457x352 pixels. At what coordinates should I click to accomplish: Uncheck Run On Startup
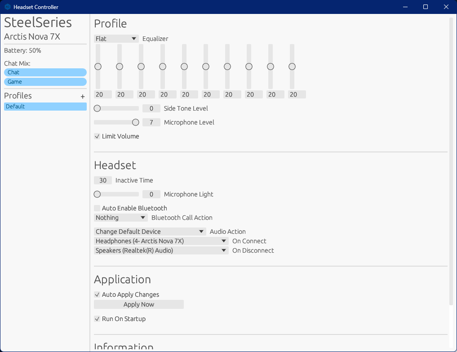[97, 318]
